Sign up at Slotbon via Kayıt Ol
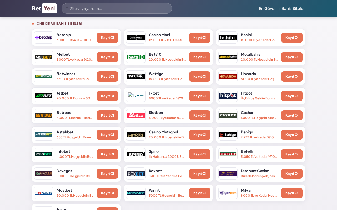 coord(200,115)
